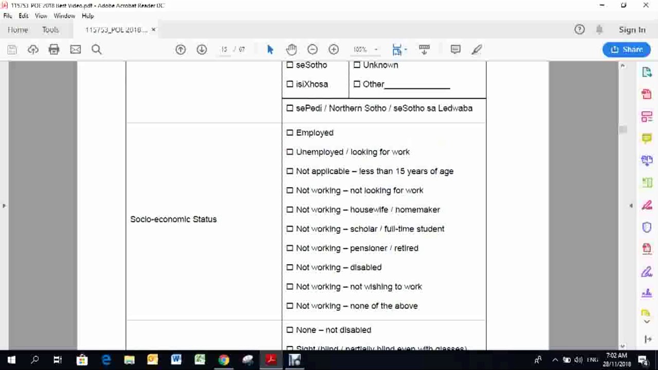658x370 pixels.
Task: Expand the left navigation pane arrow
Action: coord(4,206)
